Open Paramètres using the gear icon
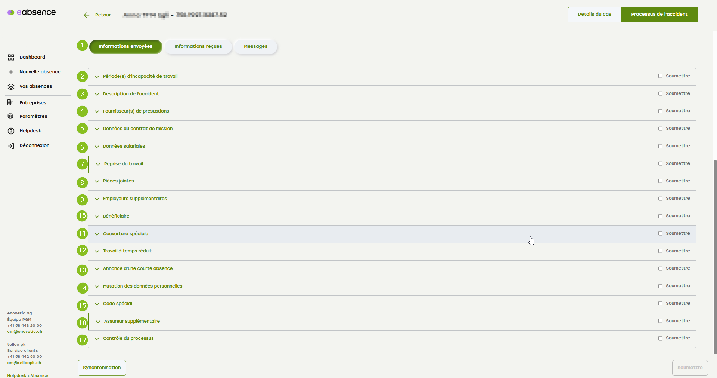Viewport: 717px width, 378px height. [x=11, y=116]
